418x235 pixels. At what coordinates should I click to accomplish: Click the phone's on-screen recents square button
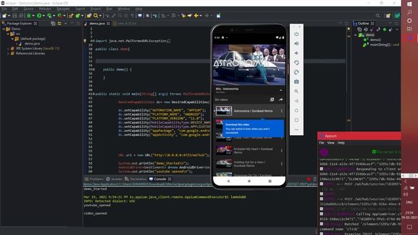tap(270, 181)
